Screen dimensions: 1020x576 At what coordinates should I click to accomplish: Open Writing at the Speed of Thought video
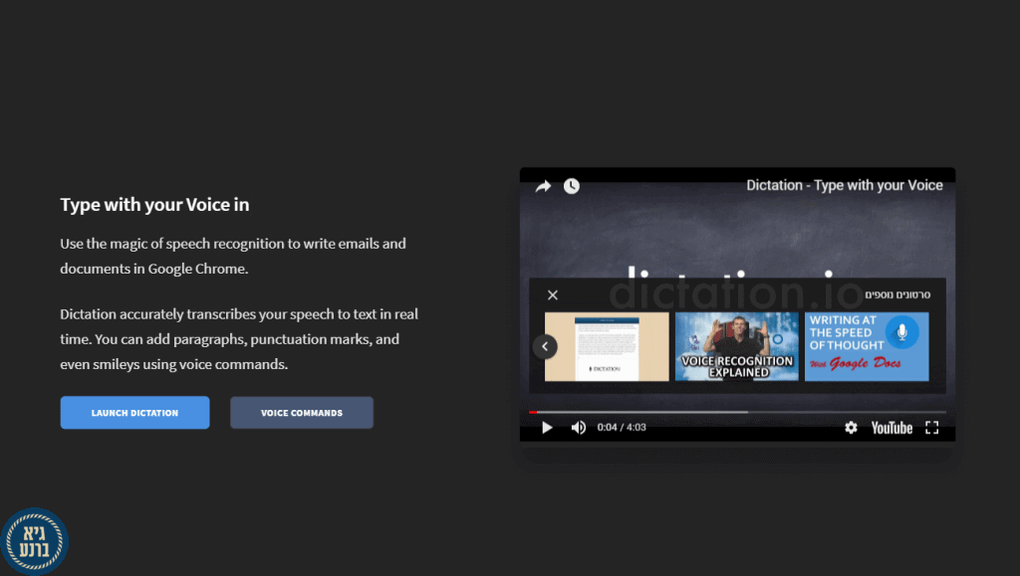pyautogui.click(x=867, y=346)
